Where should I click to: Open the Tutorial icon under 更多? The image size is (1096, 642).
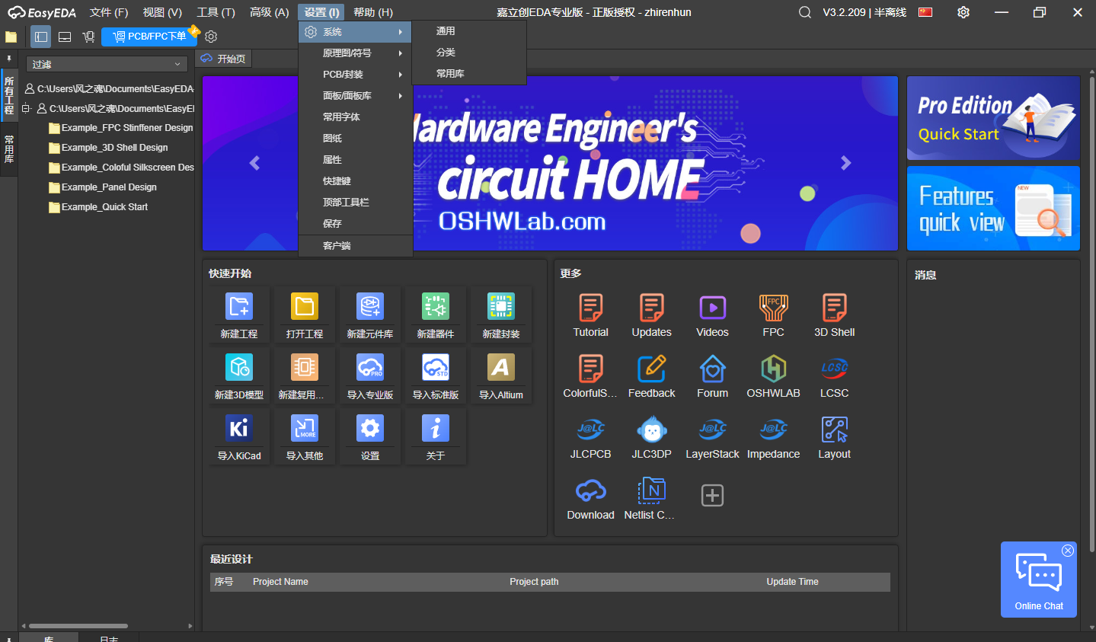[x=591, y=308]
